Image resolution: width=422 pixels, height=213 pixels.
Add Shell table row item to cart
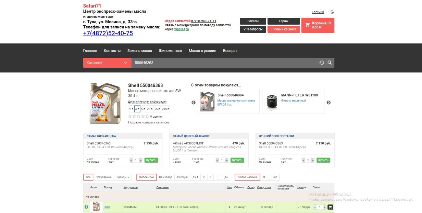[x=330, y=207]
